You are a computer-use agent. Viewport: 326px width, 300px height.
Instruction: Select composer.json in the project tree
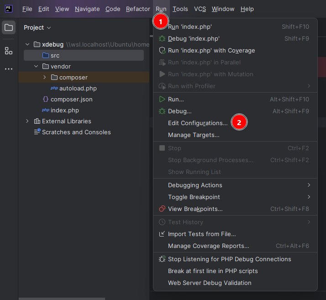coord(71,99)
